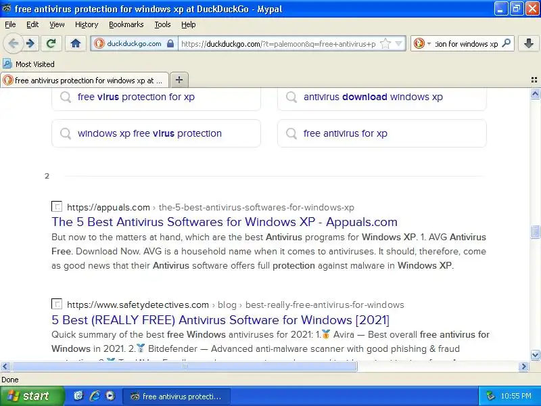Minimize the Mypal window
Viewport: 541px width, 406px height.
(x=501, y=9)
